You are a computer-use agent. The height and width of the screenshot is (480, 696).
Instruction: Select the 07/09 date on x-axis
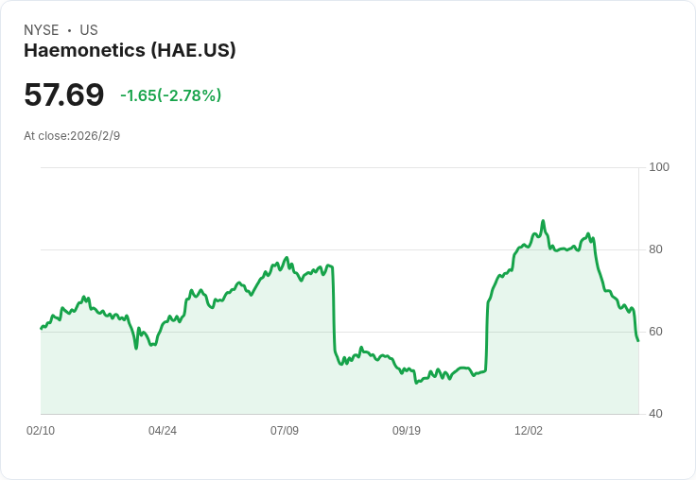pyautogui.click(x=285, y=431)
